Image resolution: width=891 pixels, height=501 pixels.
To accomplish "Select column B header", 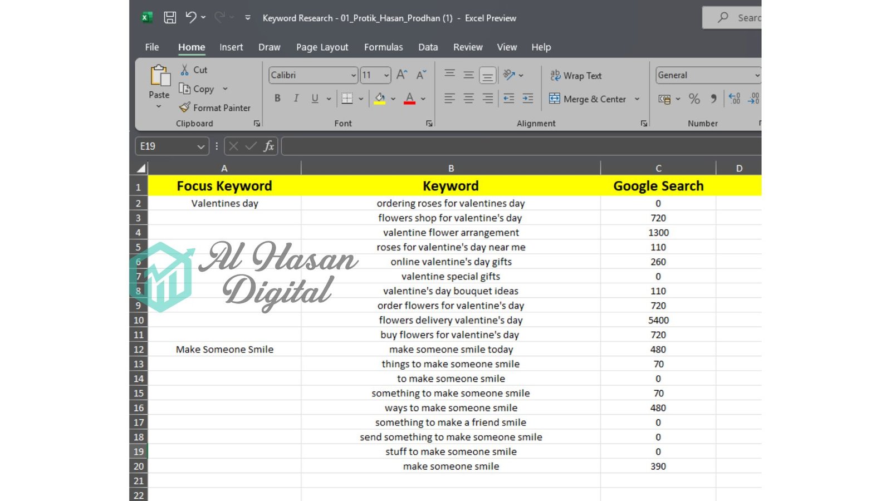I will 451,168.
